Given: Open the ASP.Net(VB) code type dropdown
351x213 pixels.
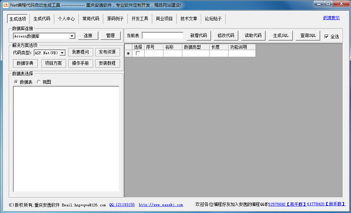Looking at the screenshot, I should 62,53.
